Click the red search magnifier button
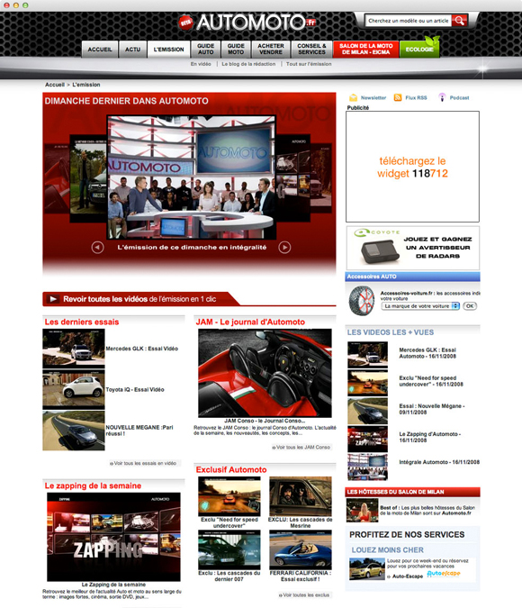Viewport: 522px width, 608px height. coord(460,21)
